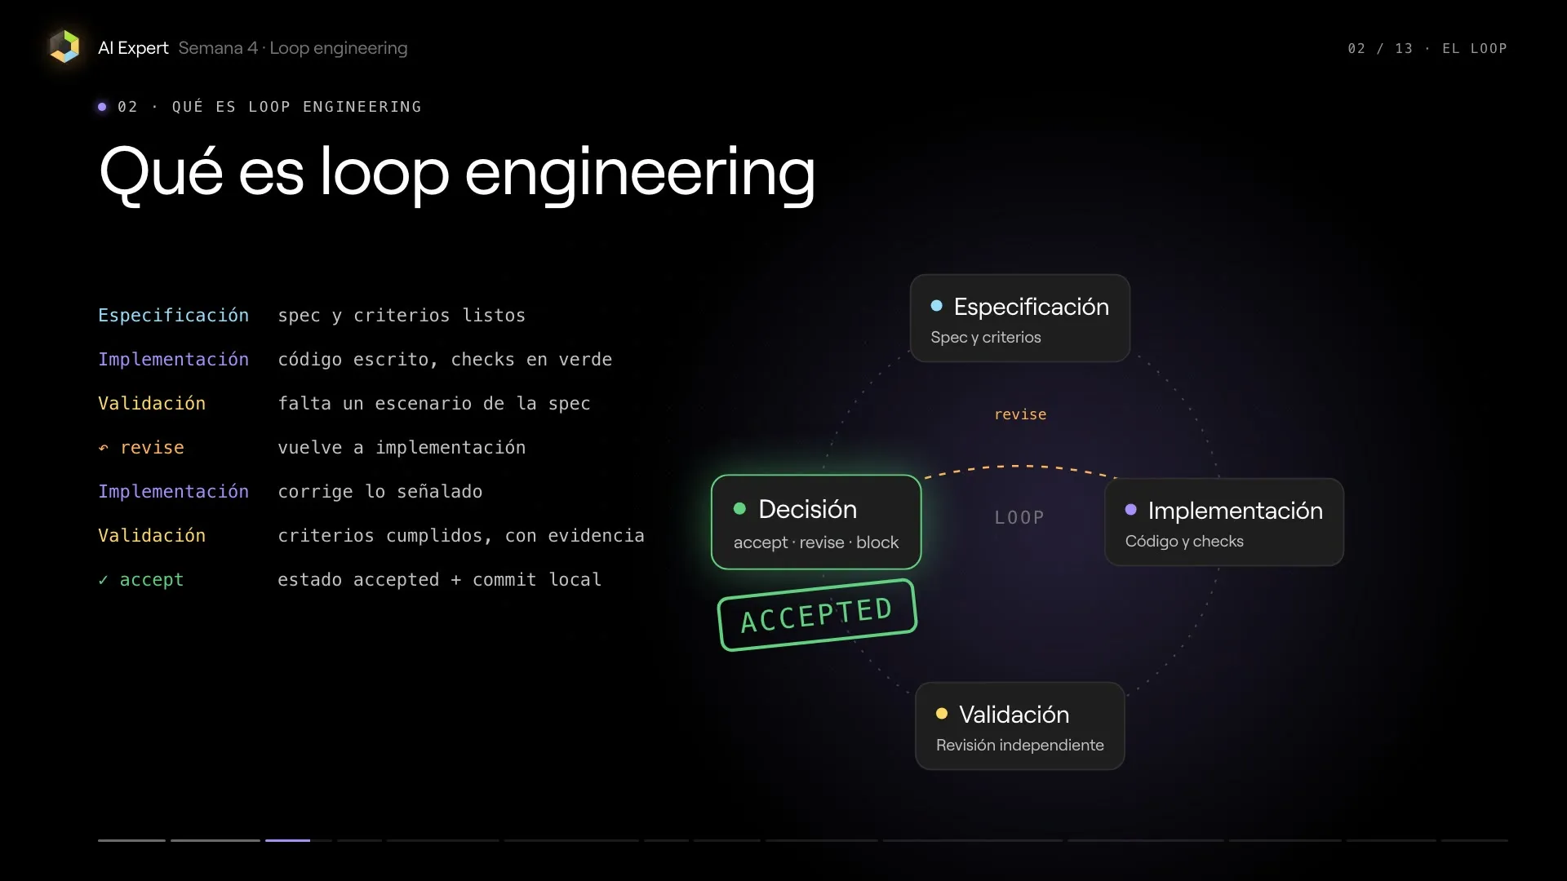Click the highlighted purple progress segment
The height and width of the screenshot is (881, 1567).
(x=287, y=840)
